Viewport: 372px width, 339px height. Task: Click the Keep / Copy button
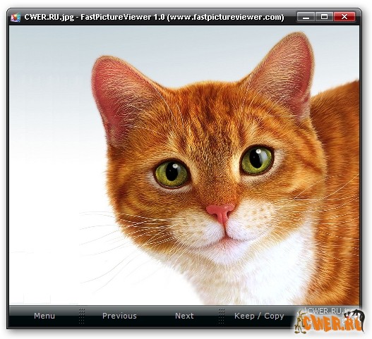pyautogui.click(x=259, y=316)
